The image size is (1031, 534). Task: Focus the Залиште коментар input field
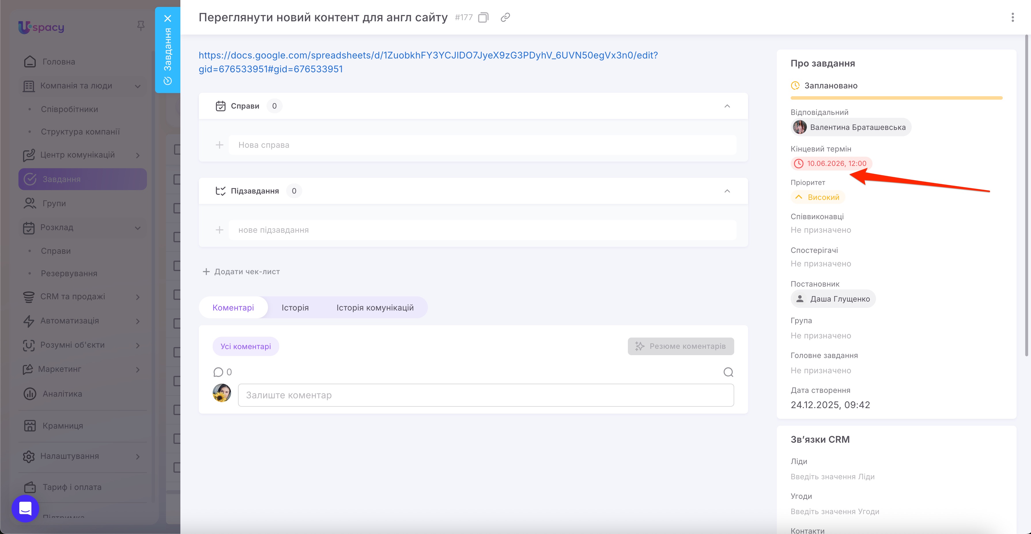tap(486, 395)
